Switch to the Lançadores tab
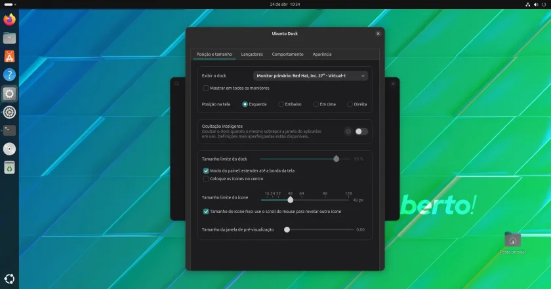The image size is (551, 289). coord(252,54)
